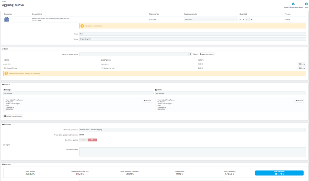Open the Consegna address dropdown

pyautogui.click(x=78, y=93)
